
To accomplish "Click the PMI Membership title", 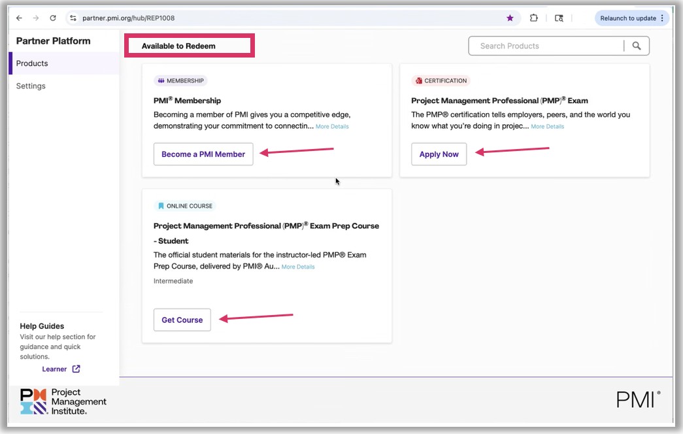I will (188, 100).
